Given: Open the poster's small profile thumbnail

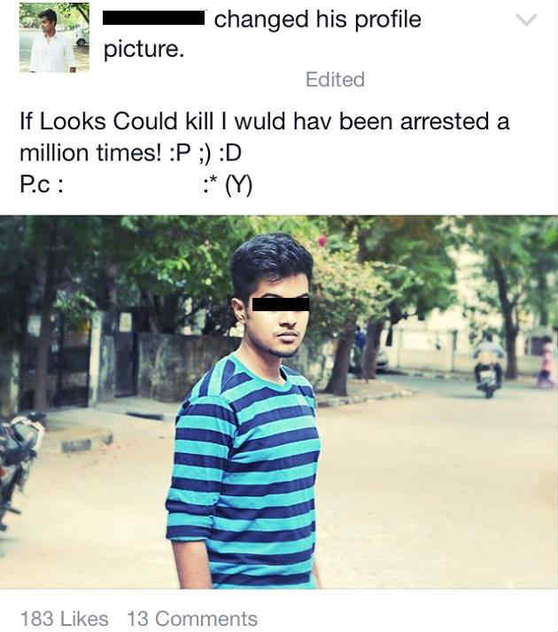Looking at the screenshot, I should tap(54, 38).
